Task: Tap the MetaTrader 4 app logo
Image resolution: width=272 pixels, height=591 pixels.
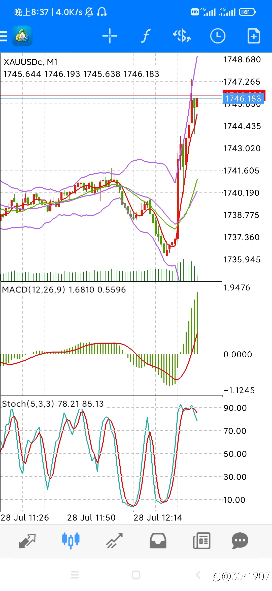Action: 22,36
